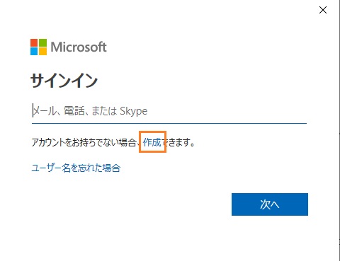Click the red square of Microsoft logo
The height and width of the screenshot is (261, 340).
tap(34, 42)
